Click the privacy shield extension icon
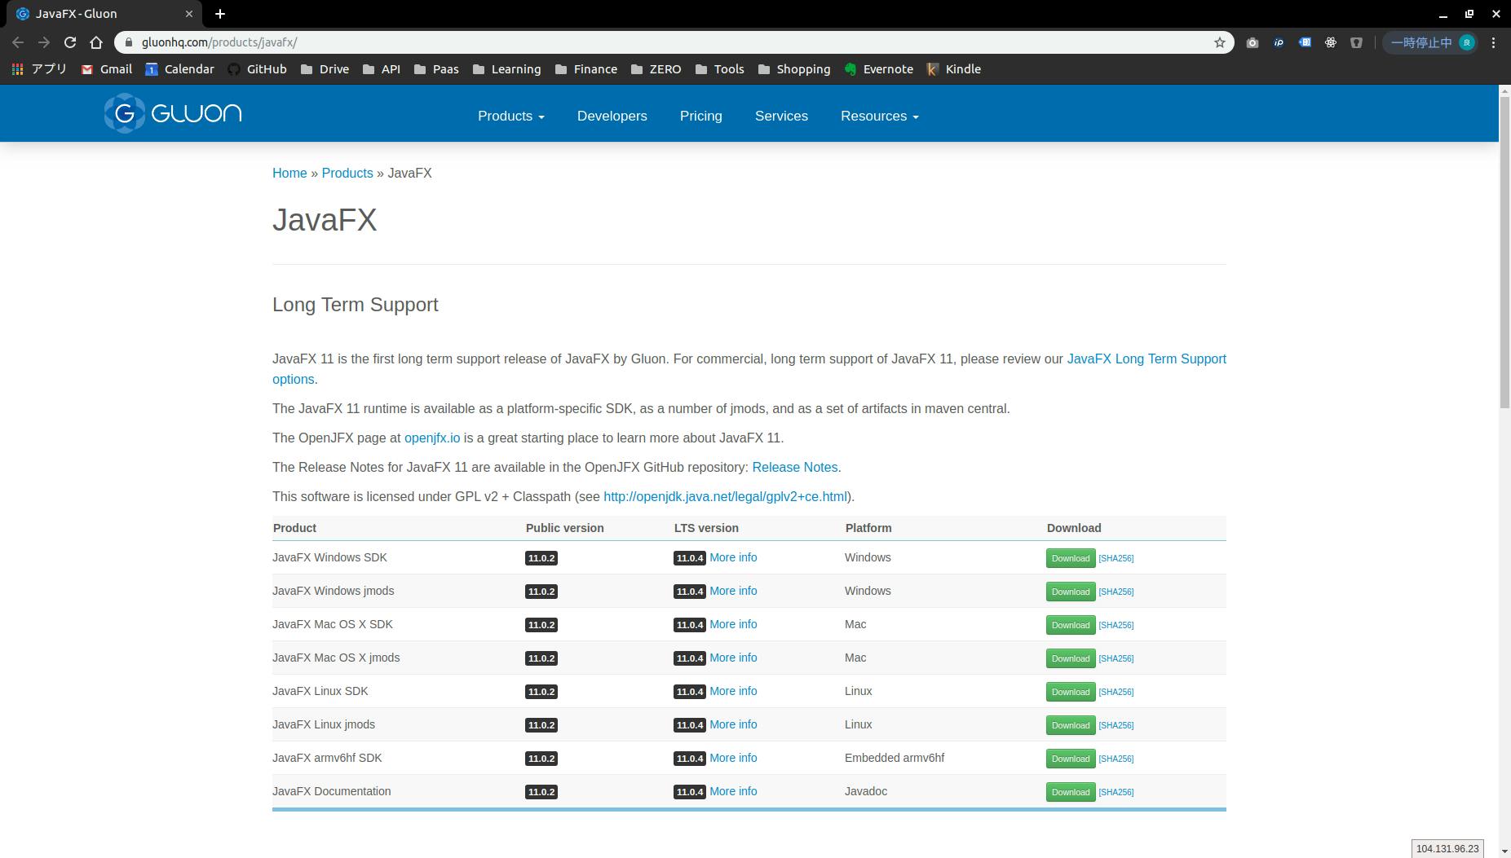Screen dimensions: 1511x858 point(1357,42)
